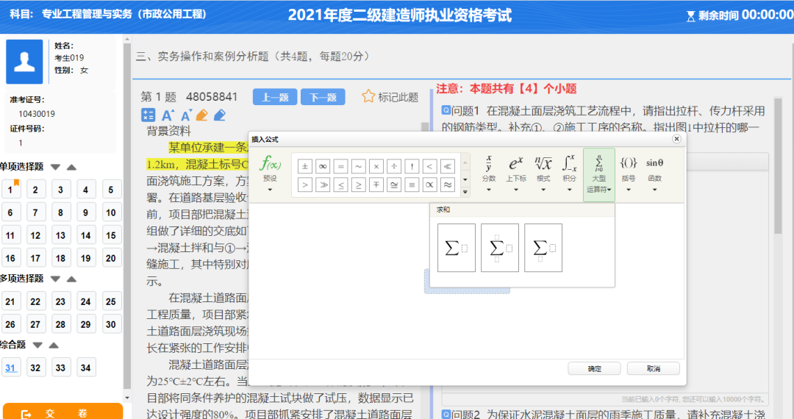Open the 根式 radical menu
The width and height of the screenshot is (794, 419).
(x=543, y=171)
